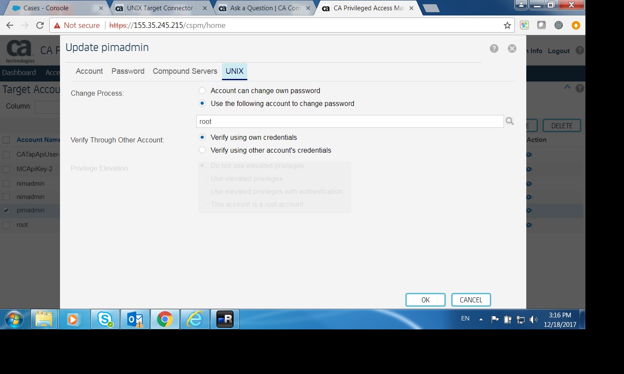Open help for Update pimadmin dialog

(x=494, y=48)
